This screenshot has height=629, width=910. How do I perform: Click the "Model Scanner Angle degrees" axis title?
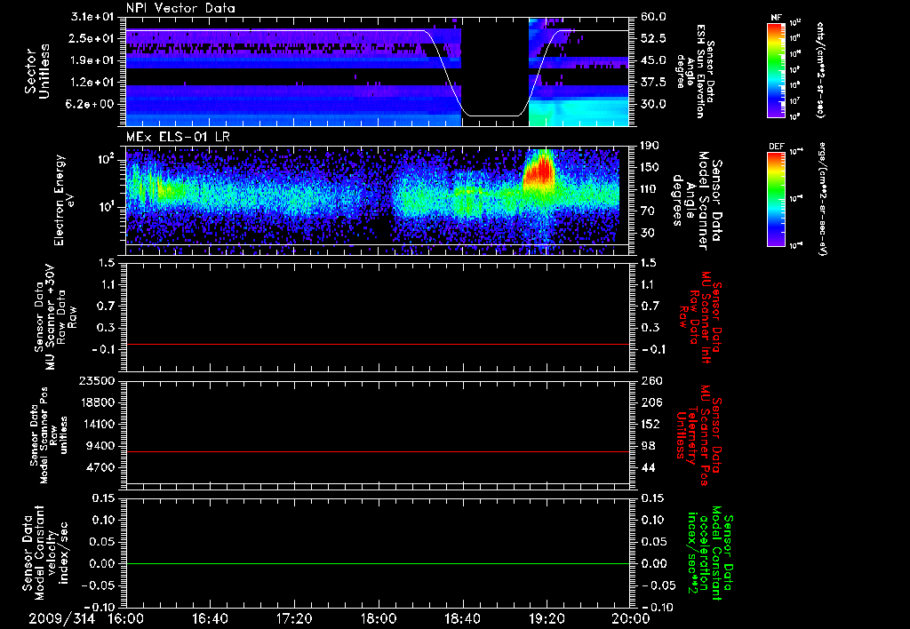pos(697,200)
